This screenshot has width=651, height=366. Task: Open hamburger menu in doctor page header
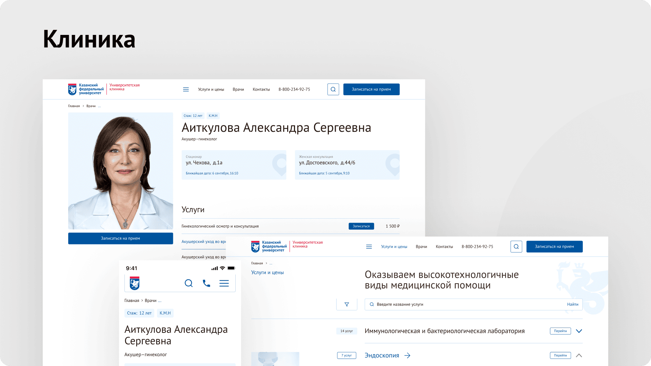tap(186, 89)
